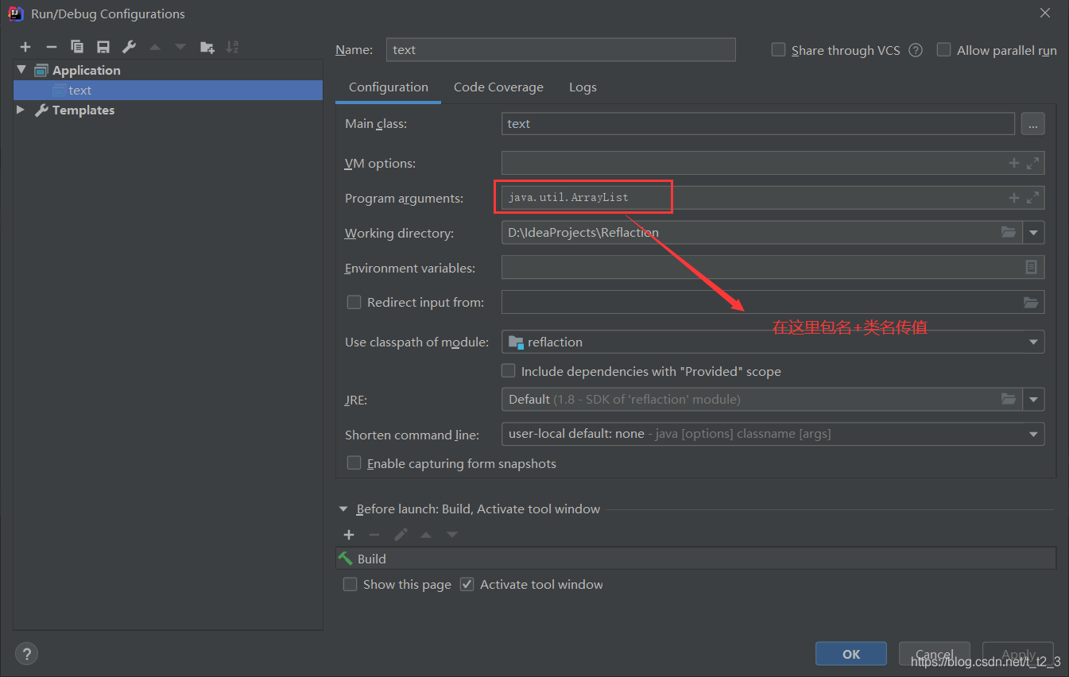Open Working directory dropdown arrow

1034,233
